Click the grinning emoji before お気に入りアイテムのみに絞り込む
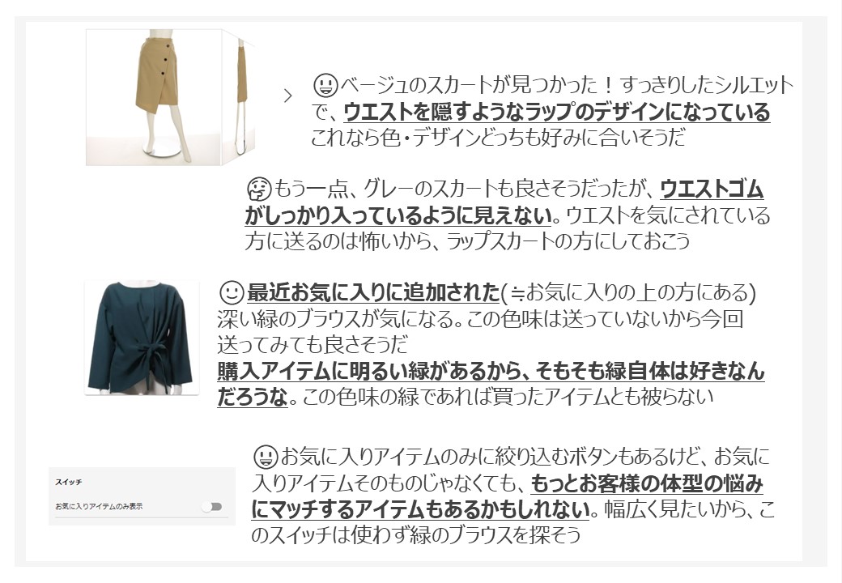The width and height of the screenshot is (842, 583). (265, 457)
